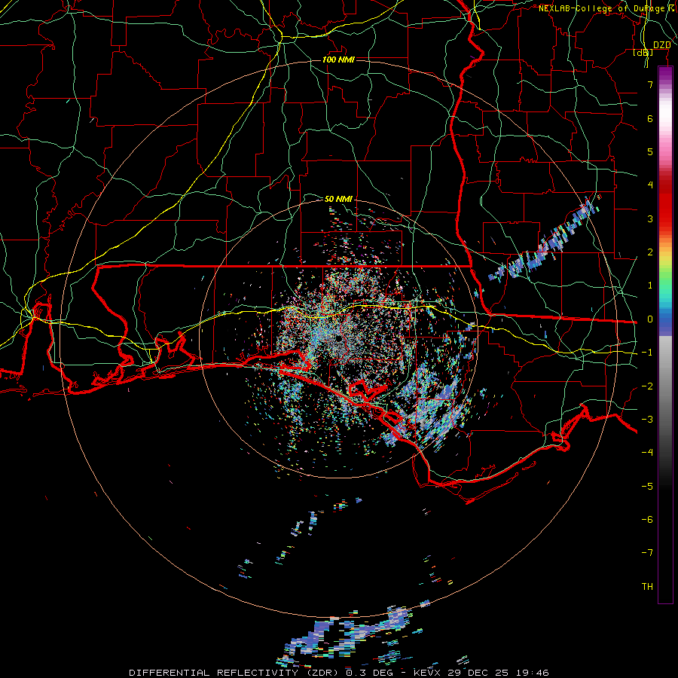
Task: Click the "TH" threshold label on the legend
Action: tap(647, 587)
